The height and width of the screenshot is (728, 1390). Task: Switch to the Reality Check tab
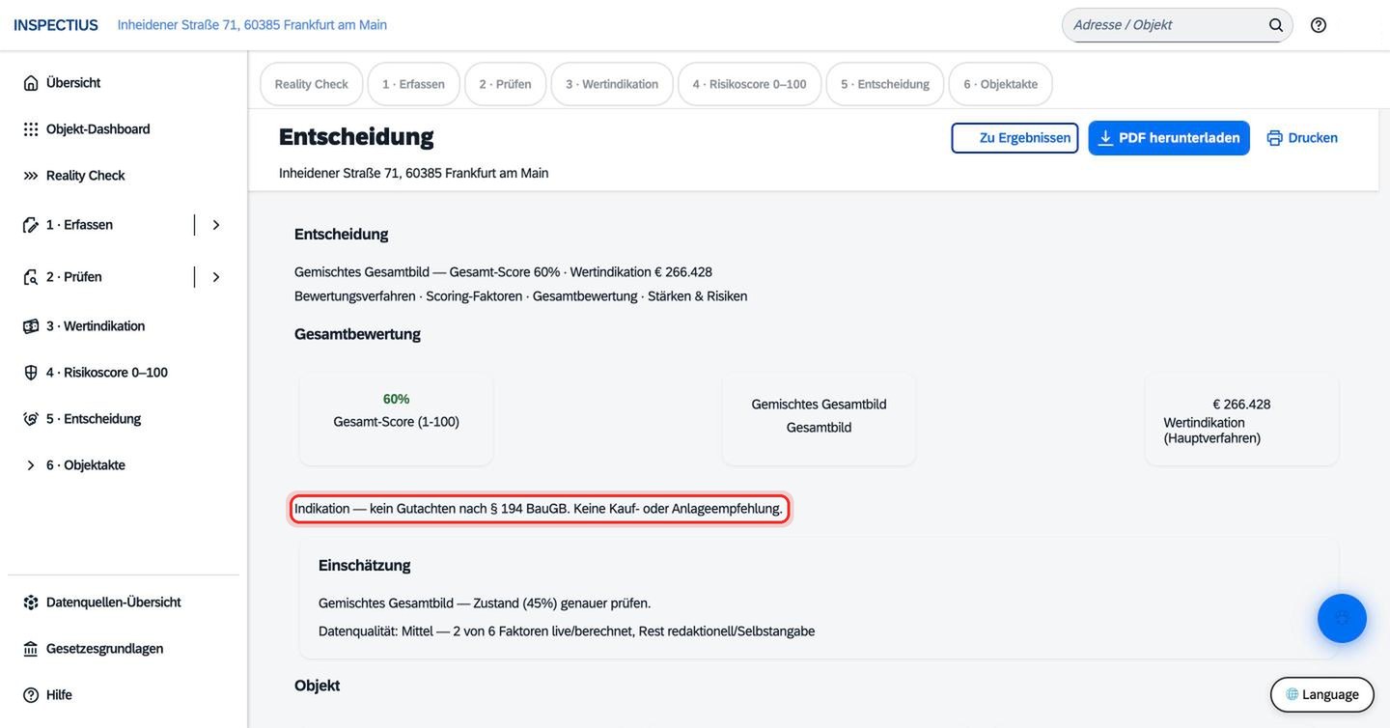click(311, 84)
